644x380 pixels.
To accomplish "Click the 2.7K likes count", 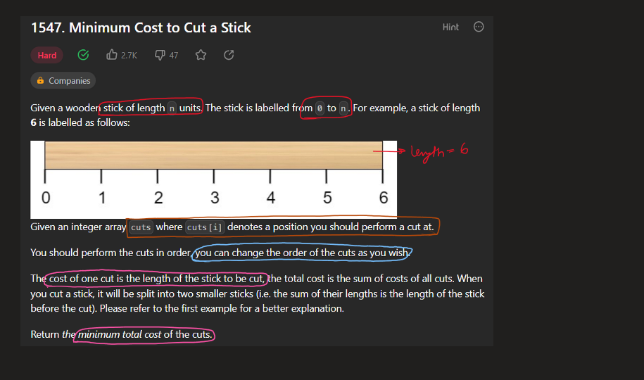I will (129, 55).
